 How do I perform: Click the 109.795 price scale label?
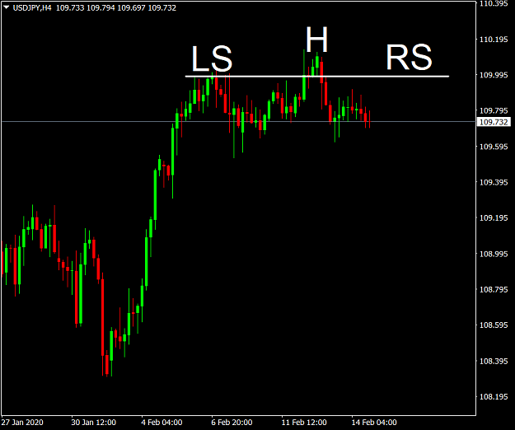point(494,110)
